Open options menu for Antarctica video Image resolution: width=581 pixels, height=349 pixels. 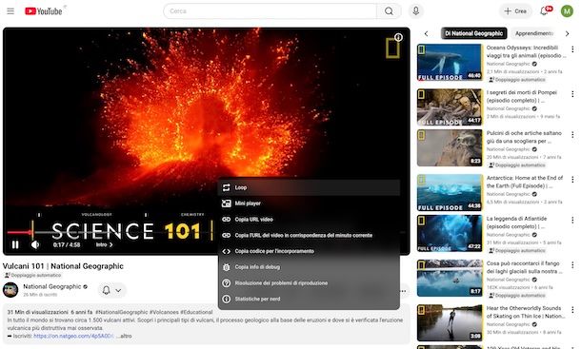(572, 180)
